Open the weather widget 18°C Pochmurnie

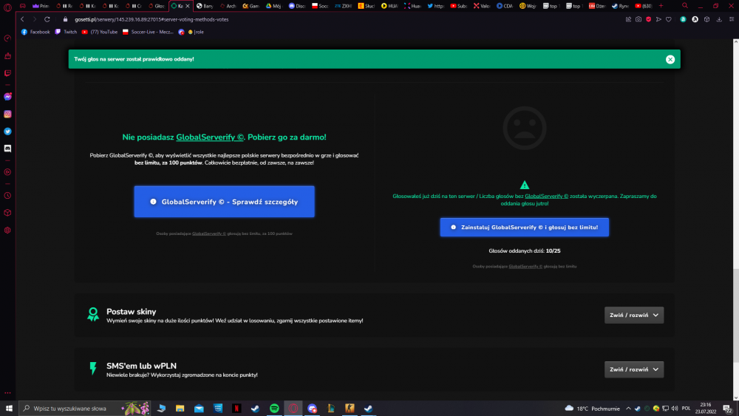593,409
